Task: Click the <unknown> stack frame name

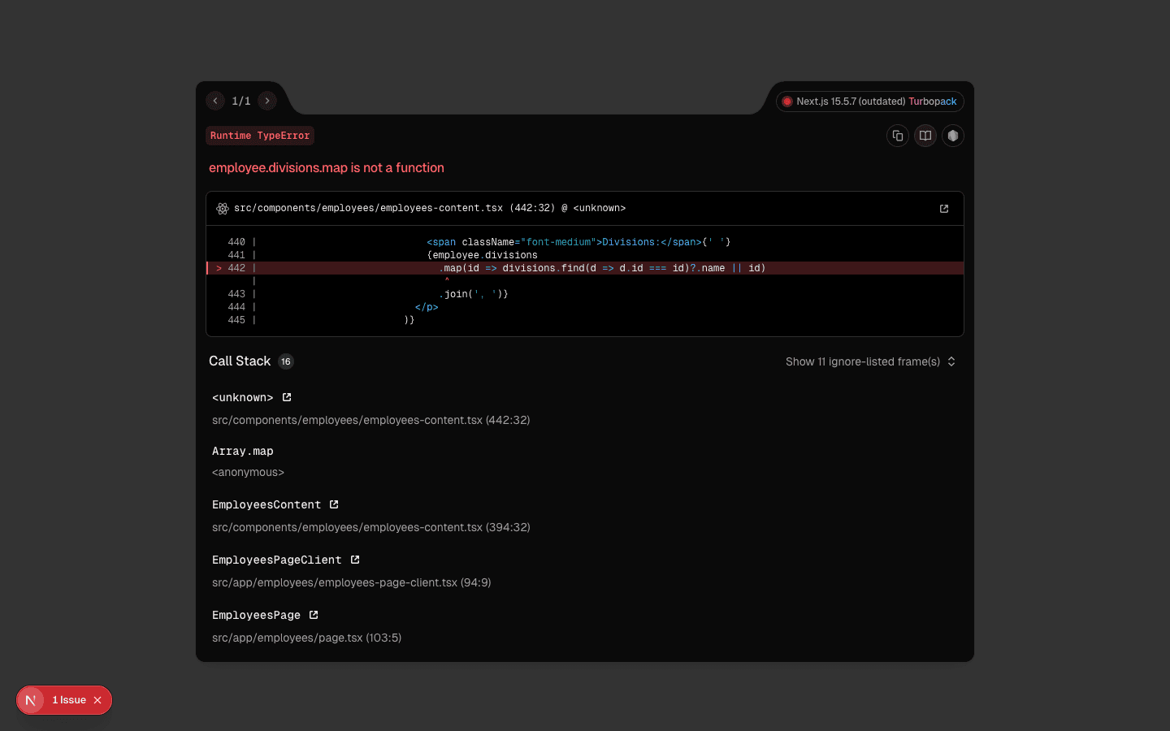Action: (x=243, y=397)
